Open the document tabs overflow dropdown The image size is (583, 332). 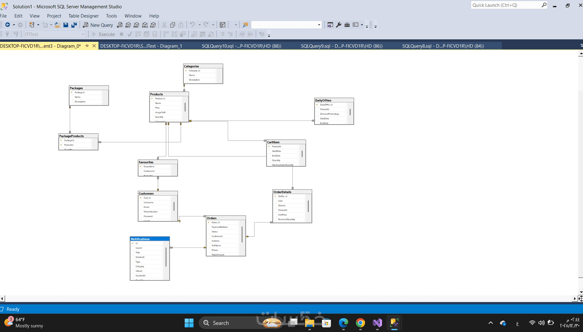tap(581, 46)
